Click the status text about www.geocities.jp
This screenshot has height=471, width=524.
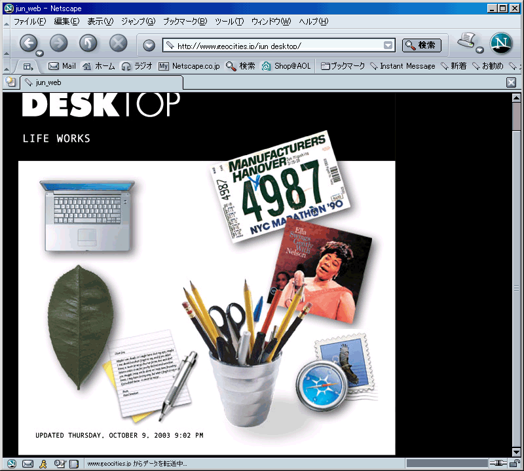(x=137, y=464)
